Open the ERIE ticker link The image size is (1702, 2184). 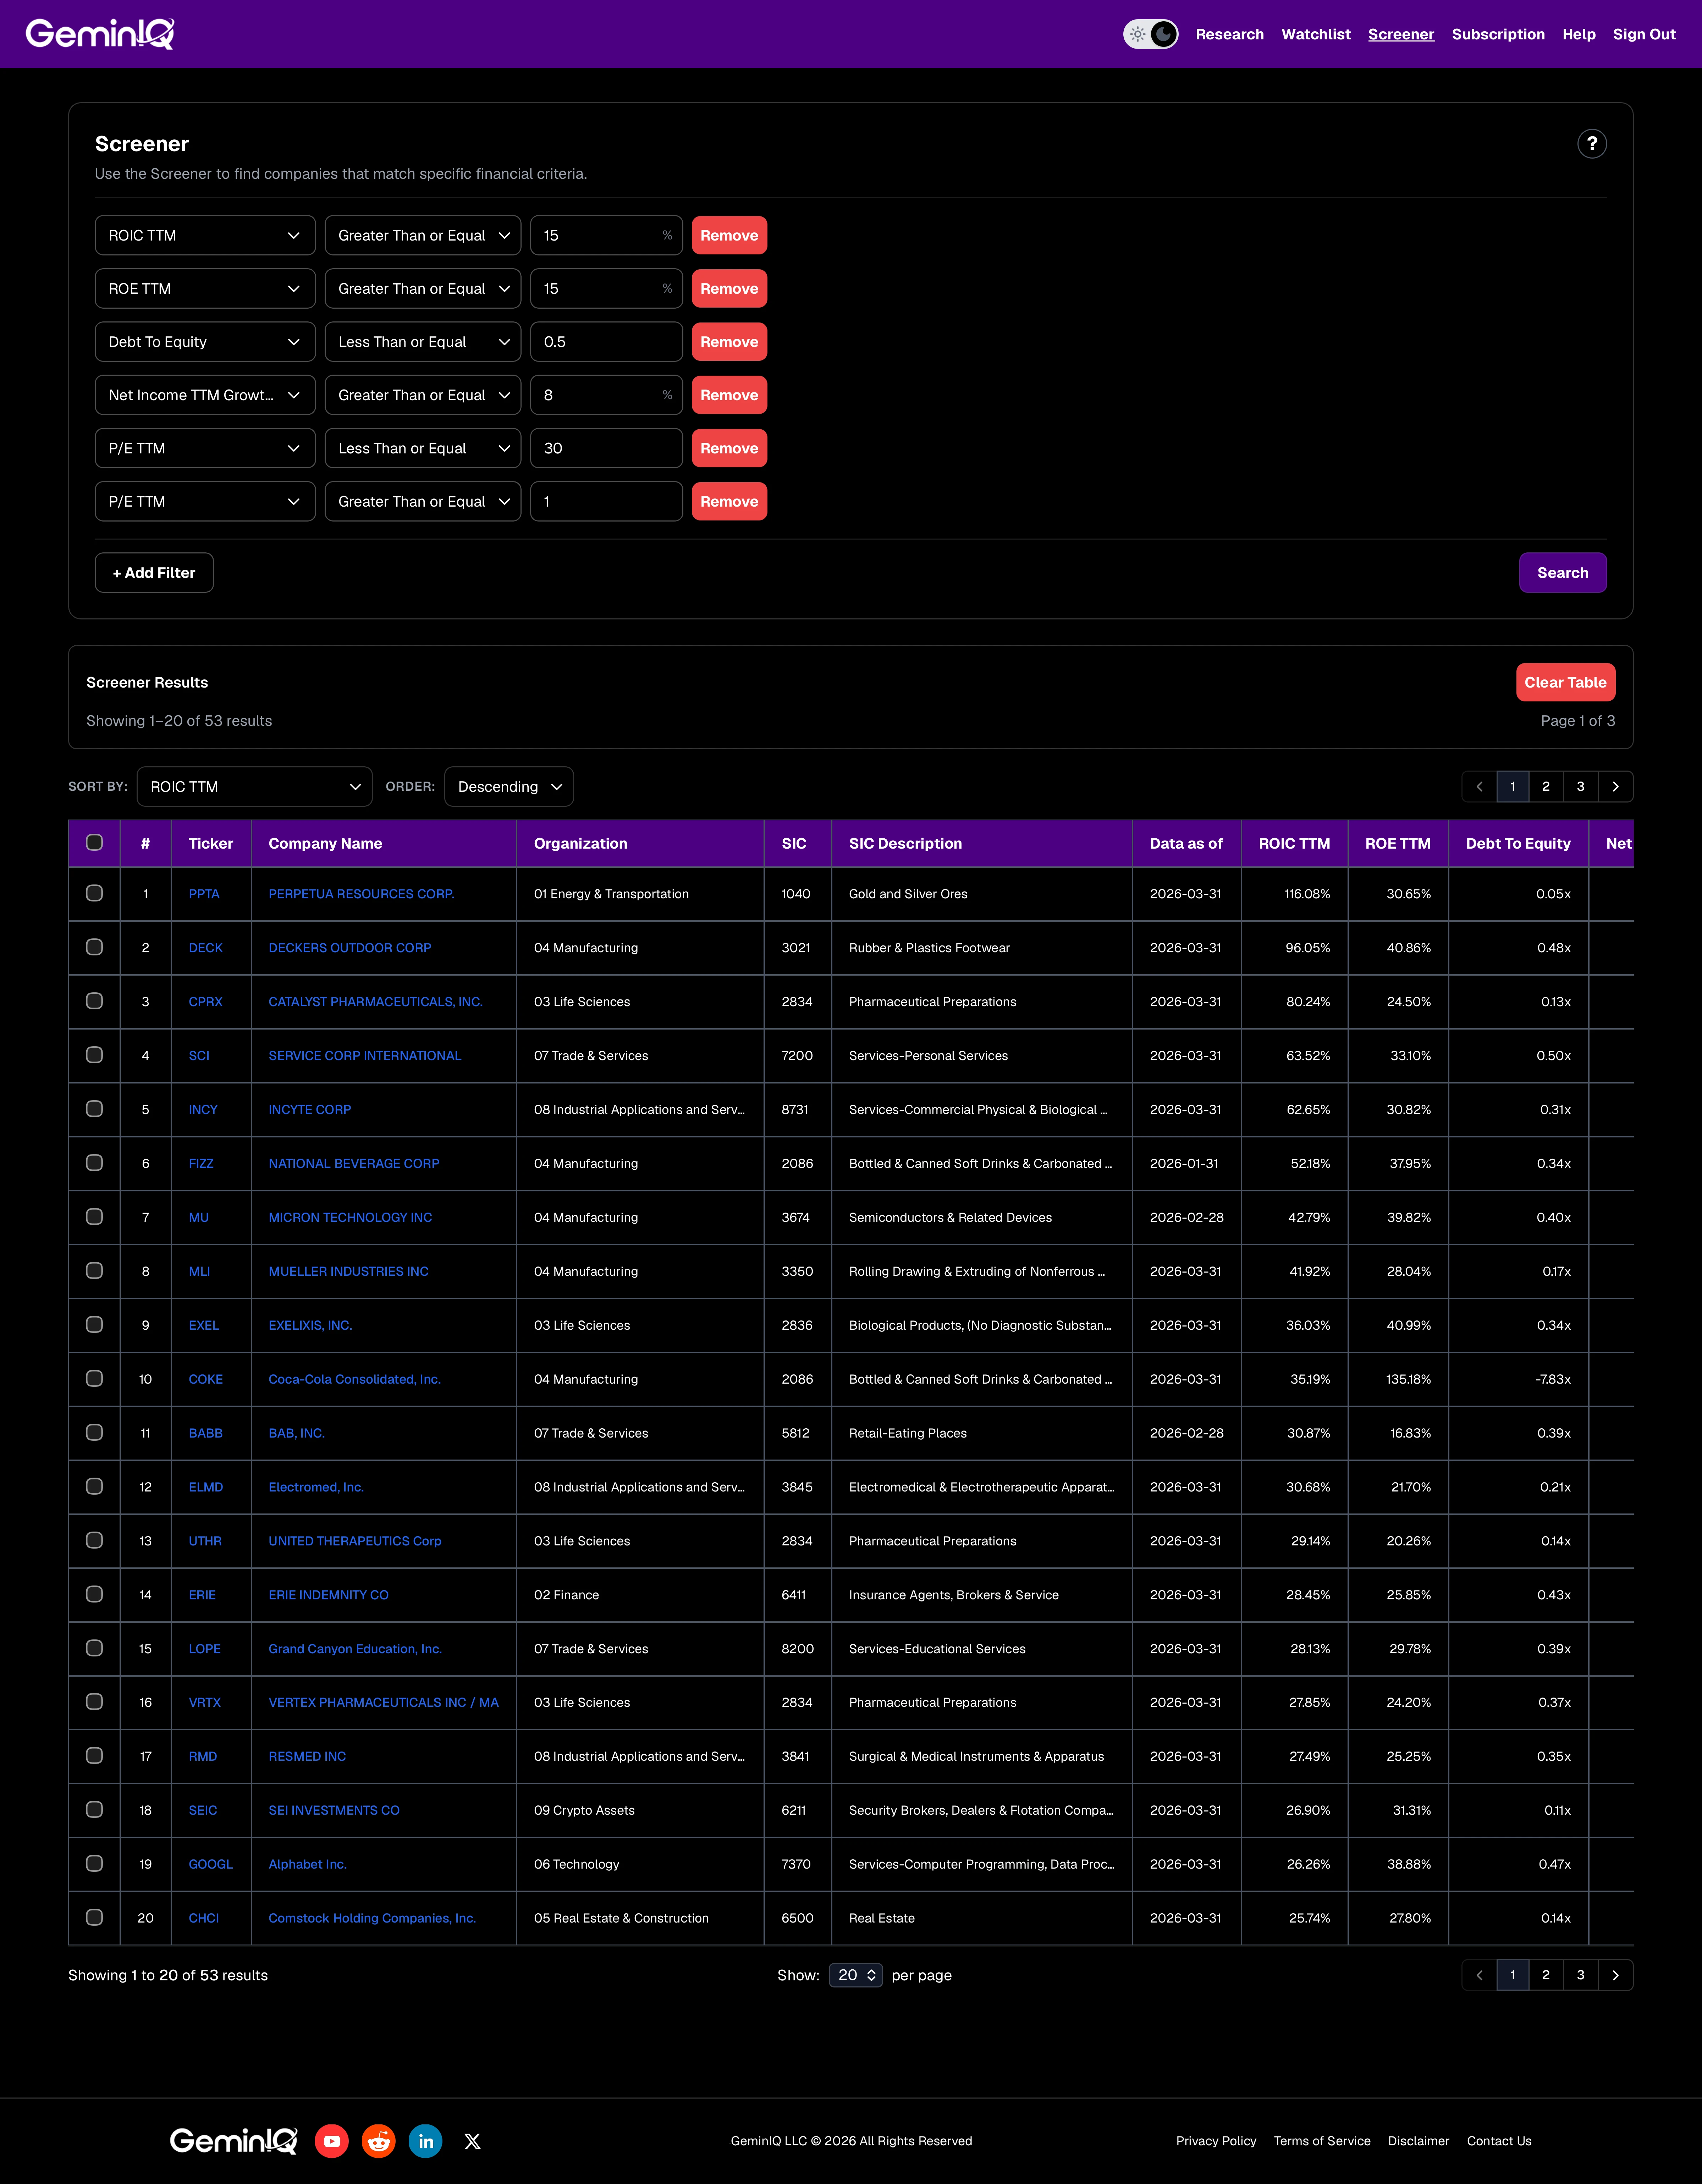coord(202,1595)
